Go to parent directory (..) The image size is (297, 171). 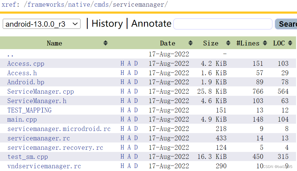click(x=10, y=55)
